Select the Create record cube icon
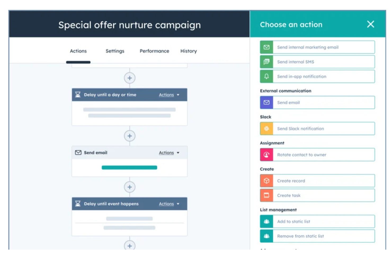Image resolution: width=392 pixels, height=261 pixels. [x=266, y=181]
